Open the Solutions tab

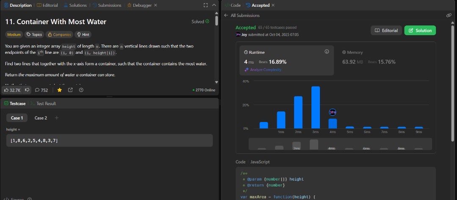pos(75,5)
